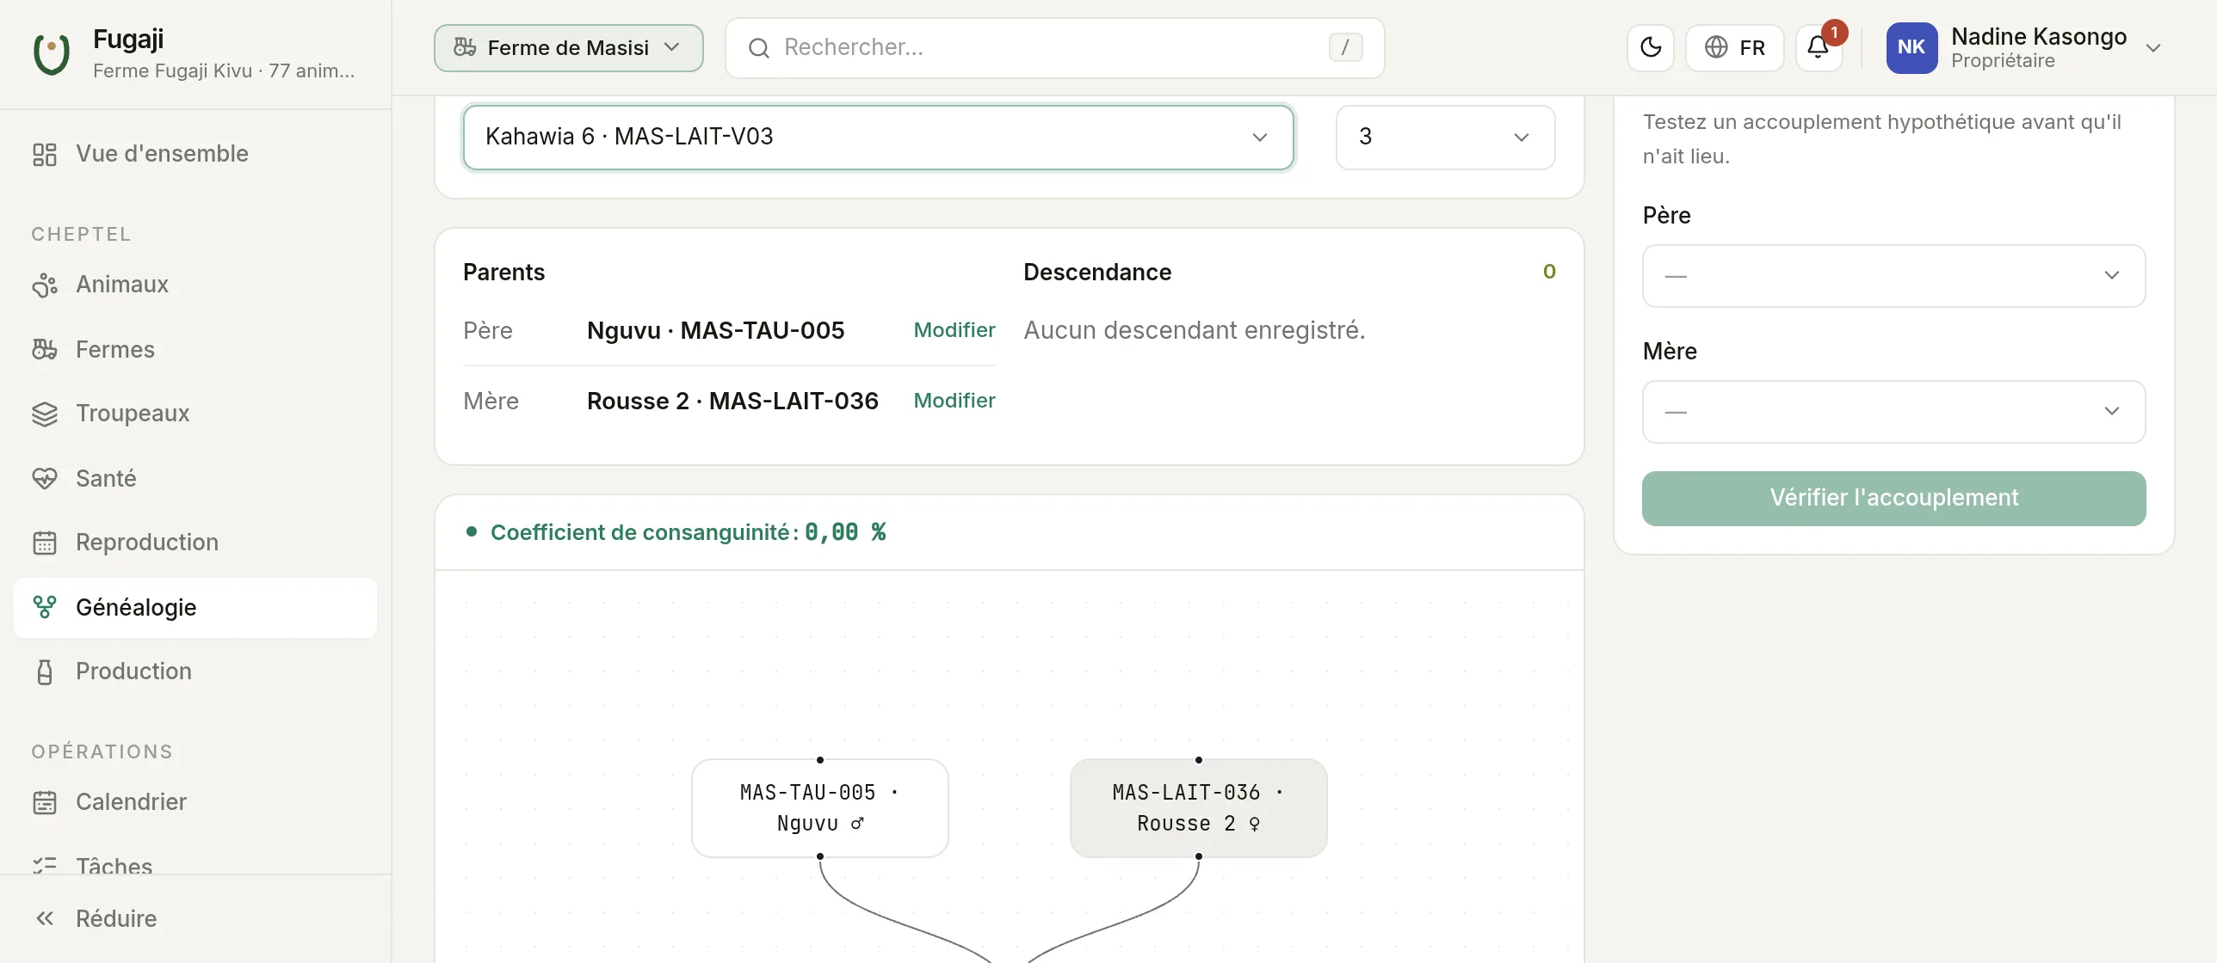Click the globe icon of the FR language button
2217x963 pixels.
coord(1716,47)
